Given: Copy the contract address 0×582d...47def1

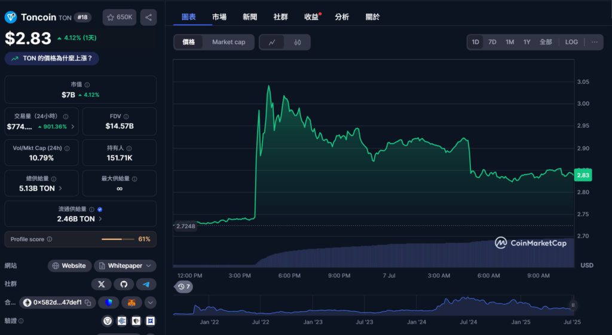Looking at the screenshot, I should click(x=88, y=303).
